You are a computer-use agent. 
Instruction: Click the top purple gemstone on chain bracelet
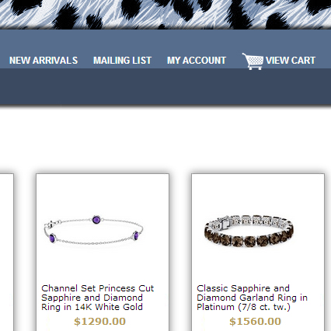tap(96, 220)
